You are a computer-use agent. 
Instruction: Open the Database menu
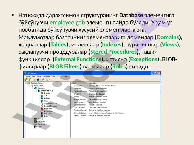46,76
